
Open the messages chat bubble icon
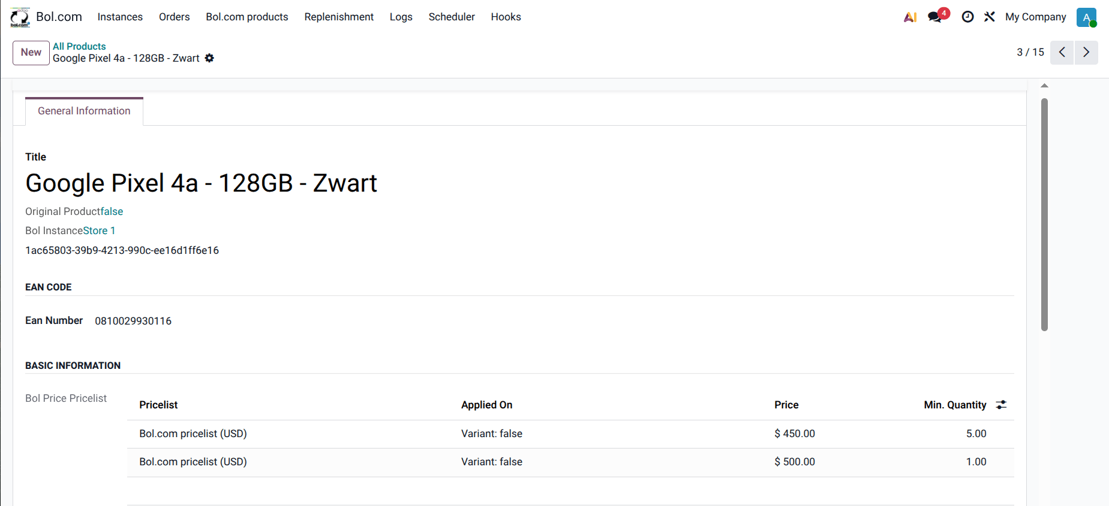935,17
